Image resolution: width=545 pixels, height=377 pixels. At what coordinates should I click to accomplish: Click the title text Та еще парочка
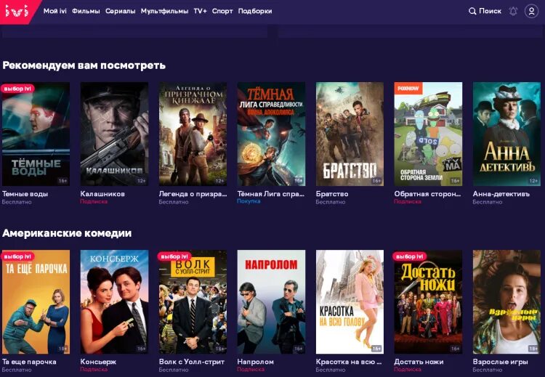click(x=29, y=362)
